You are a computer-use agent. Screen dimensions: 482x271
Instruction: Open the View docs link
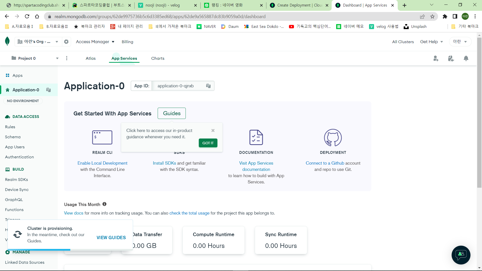coord(74,213)
